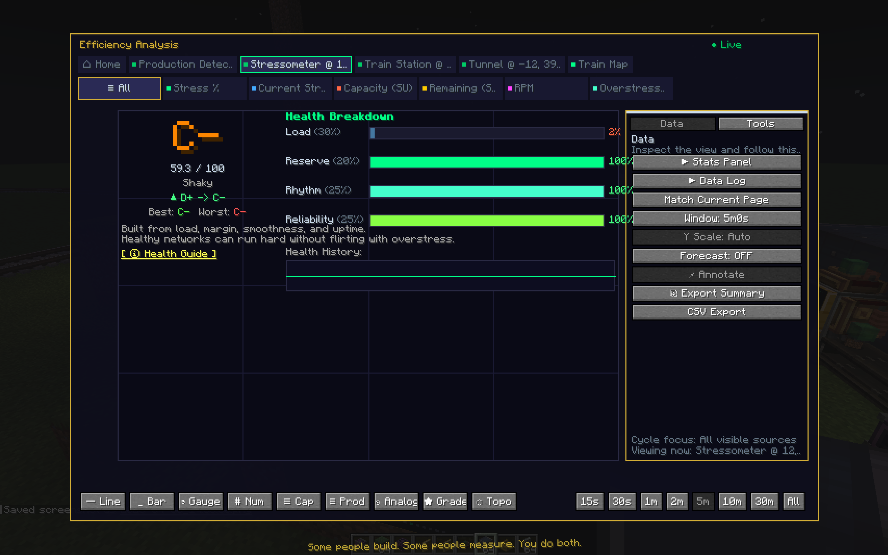Set time range to 15s

click(x=590, y=502)
